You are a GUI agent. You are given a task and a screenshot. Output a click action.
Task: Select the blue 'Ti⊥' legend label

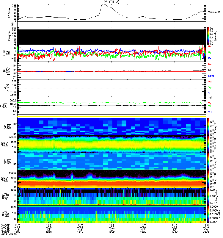[210, 112]
